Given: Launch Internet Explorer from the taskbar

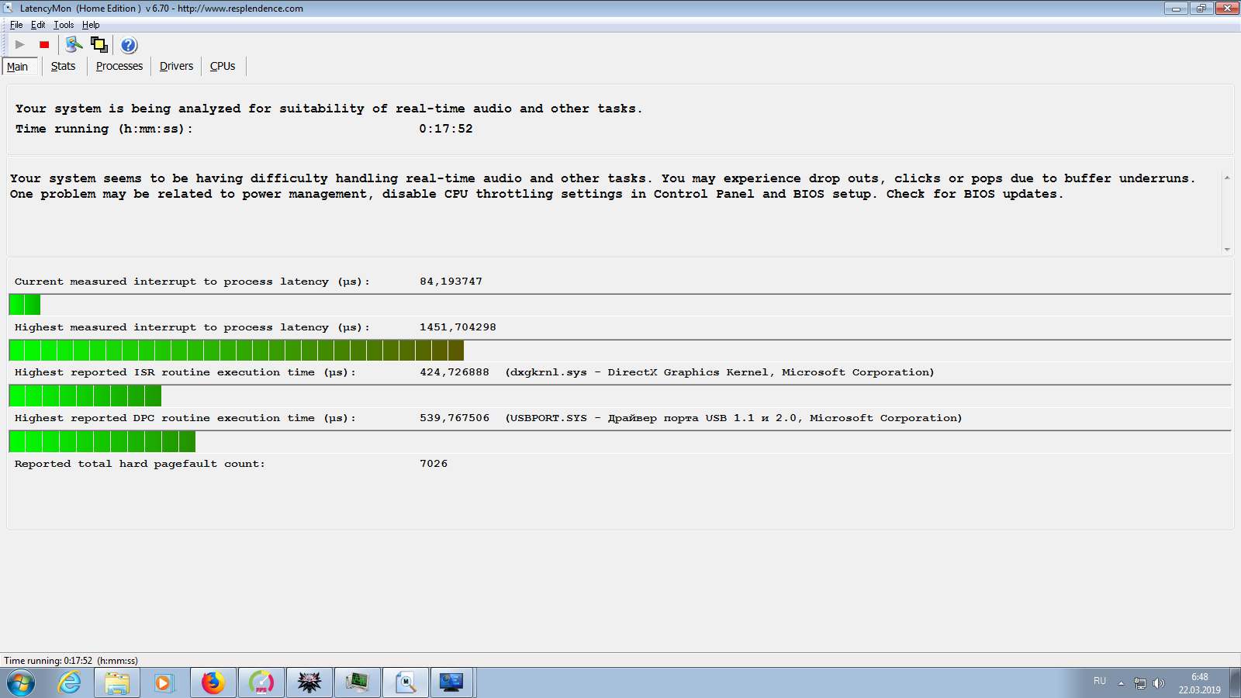Looking at the screenshot, I should pos(70,683).
